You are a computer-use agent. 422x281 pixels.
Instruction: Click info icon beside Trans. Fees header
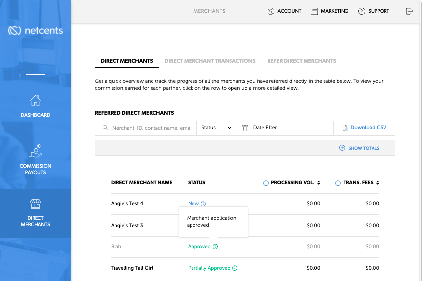[x=338, y=183]
